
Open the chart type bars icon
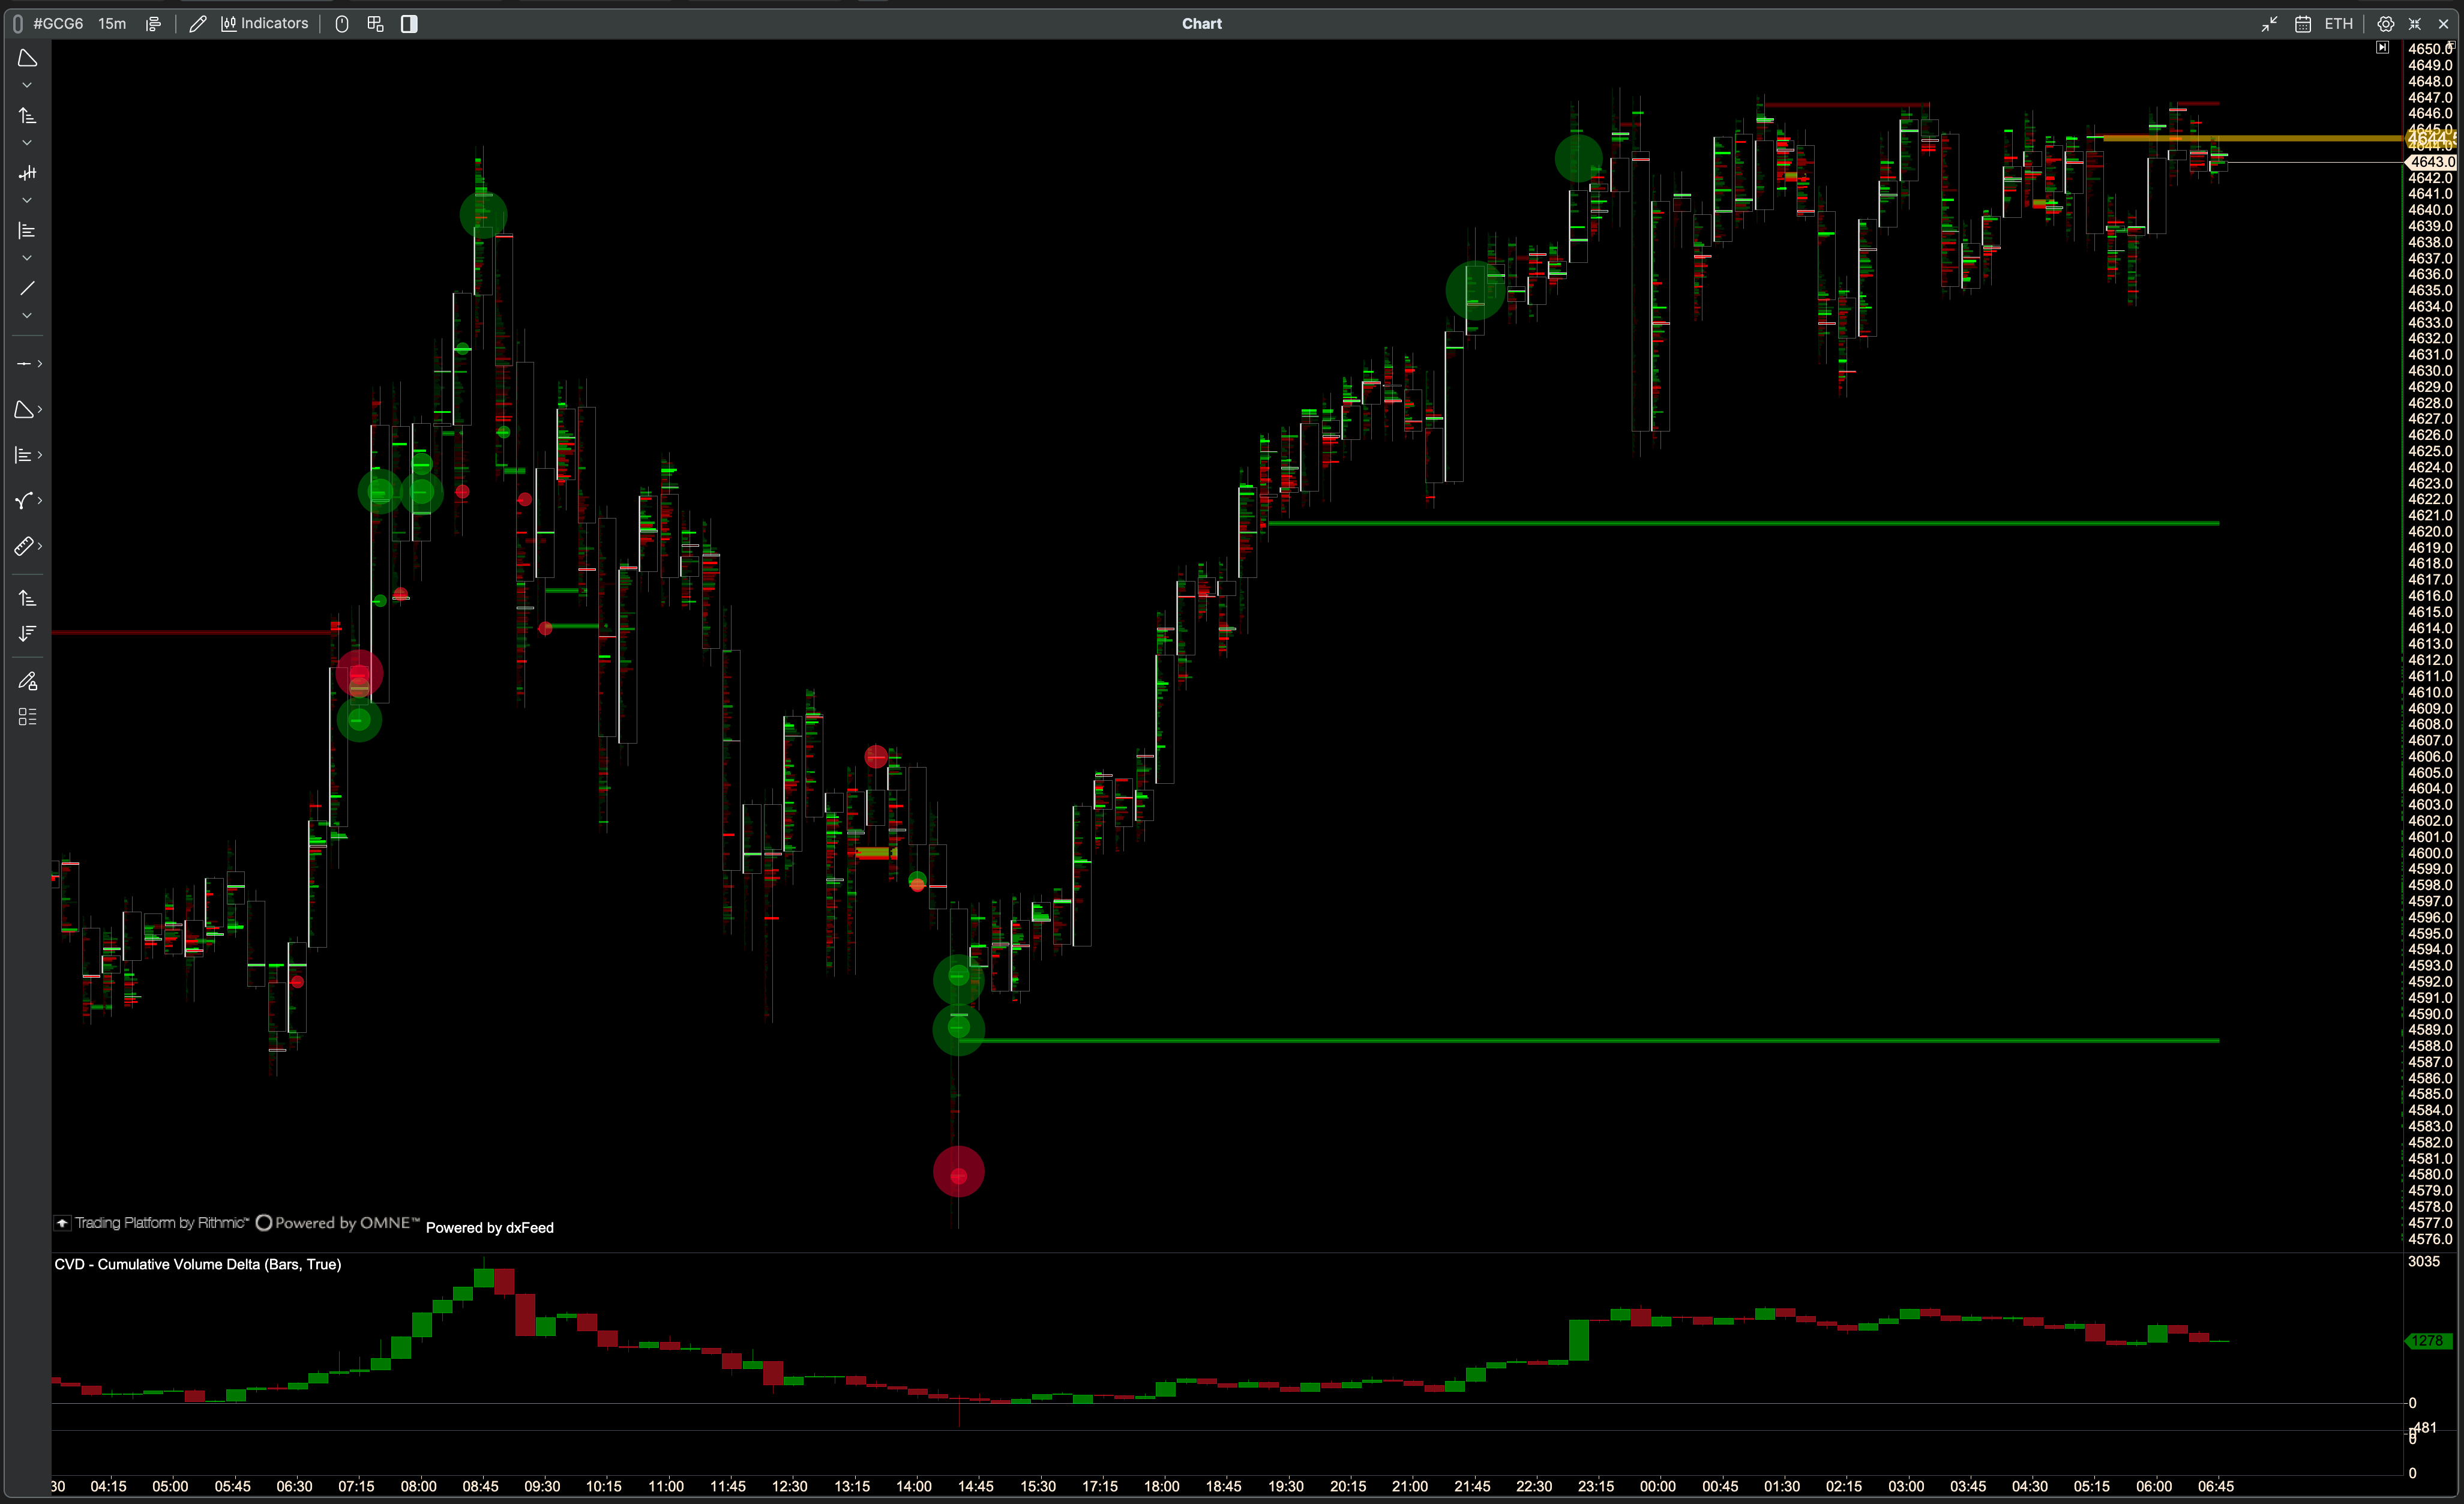tap(153, 24)
